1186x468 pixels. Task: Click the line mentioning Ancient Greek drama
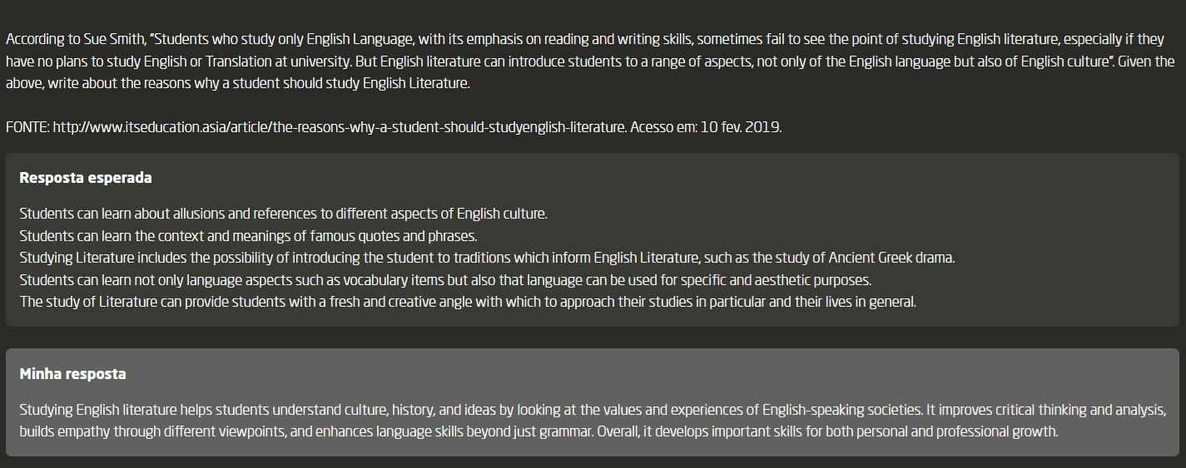[487, 258]
